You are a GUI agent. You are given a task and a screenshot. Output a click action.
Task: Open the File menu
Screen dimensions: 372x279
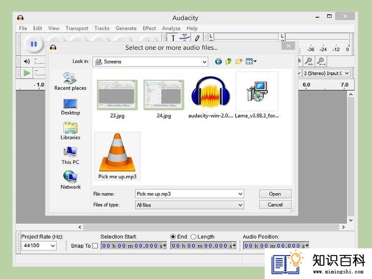point(23,28)
